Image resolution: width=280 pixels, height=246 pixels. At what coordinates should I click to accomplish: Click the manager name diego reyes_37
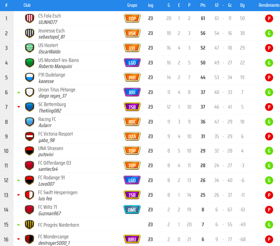53,96
